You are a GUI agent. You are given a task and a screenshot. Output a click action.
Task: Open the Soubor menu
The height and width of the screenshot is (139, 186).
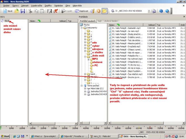[6, 6]
